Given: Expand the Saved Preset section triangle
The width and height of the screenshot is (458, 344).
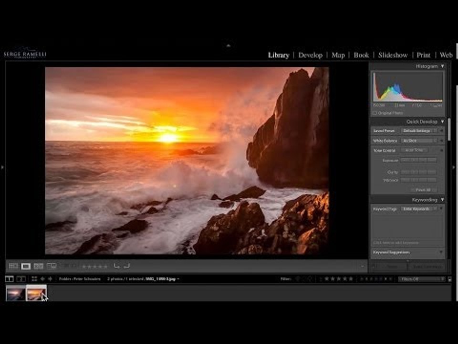Looking at the screenshot, I should point(441,131).
